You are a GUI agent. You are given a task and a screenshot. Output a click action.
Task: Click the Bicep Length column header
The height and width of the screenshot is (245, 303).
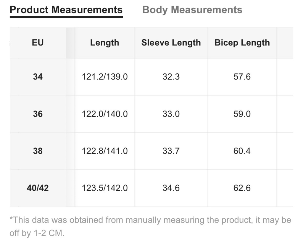[242, 43]
